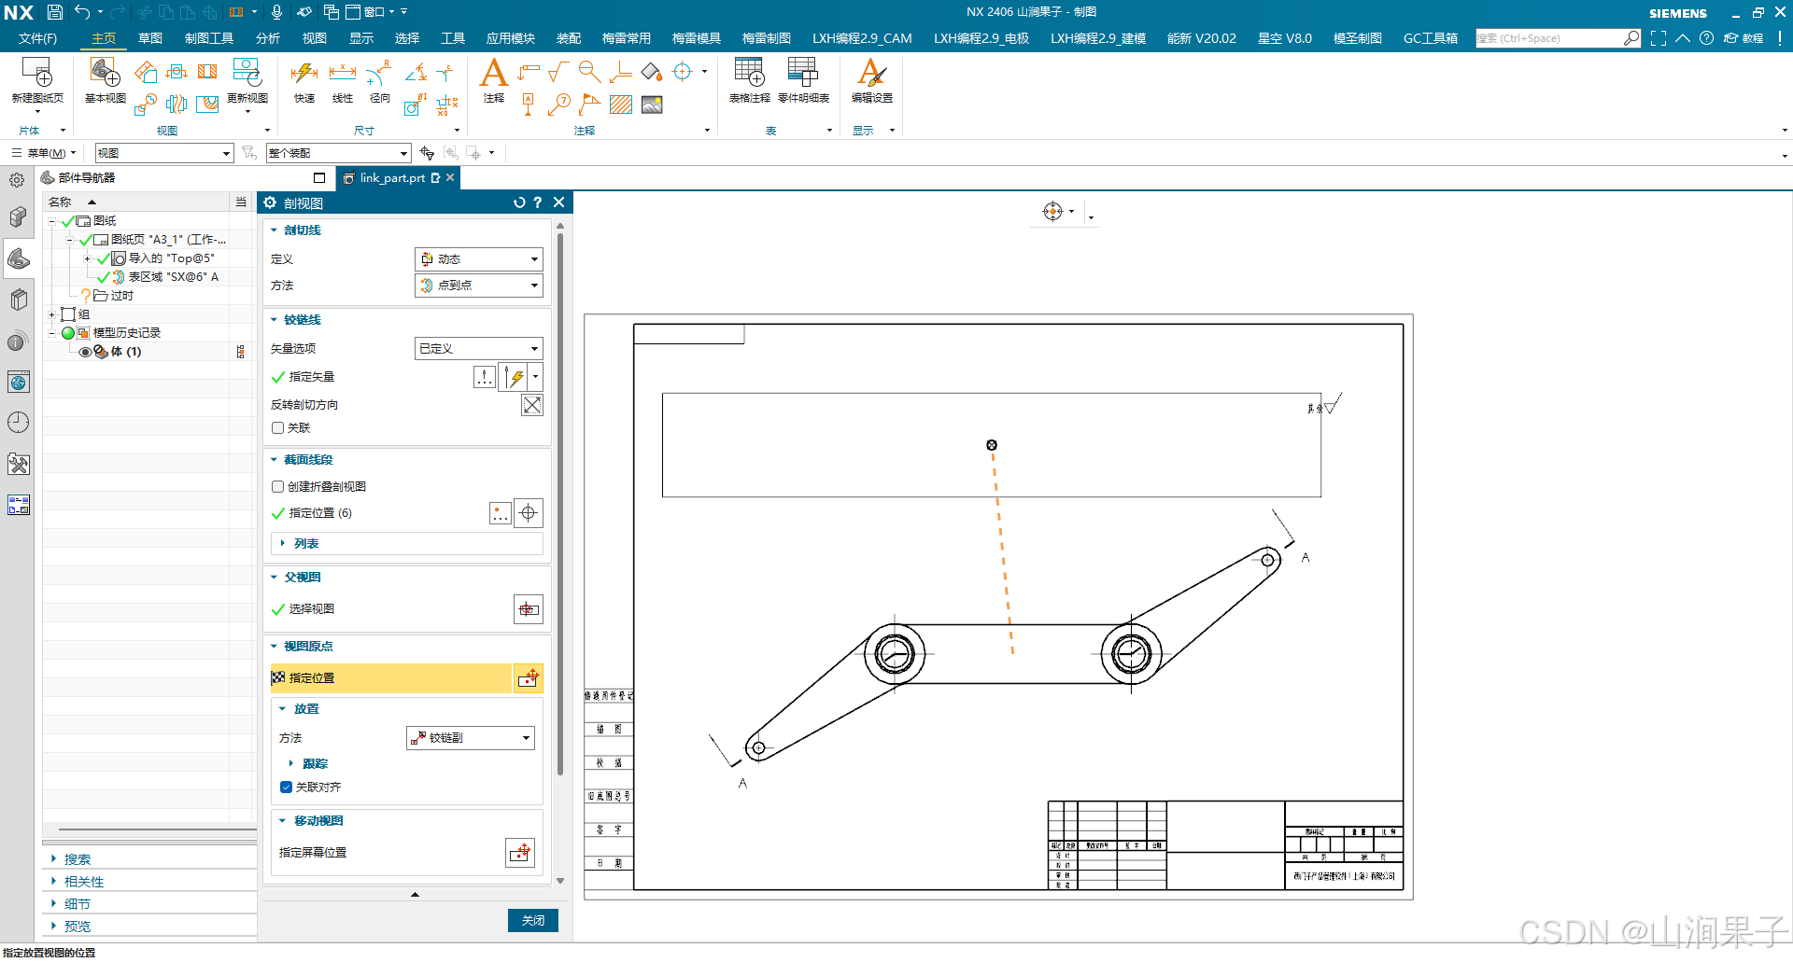Click the save icon in title bar
This screenshot has height=962, width=1793.
click(55, 12)
